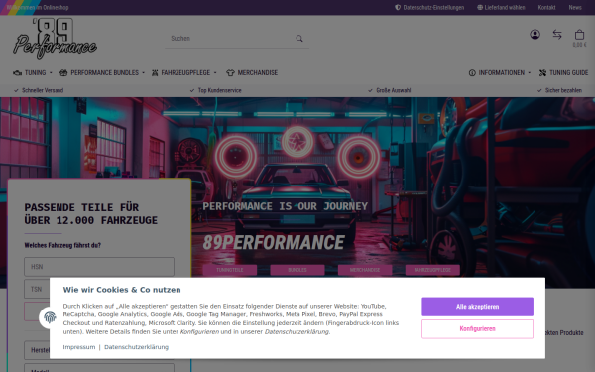595x372 pixels.
Task: Click the Fahrzeugpflege banner button
Action: [432, 270]
